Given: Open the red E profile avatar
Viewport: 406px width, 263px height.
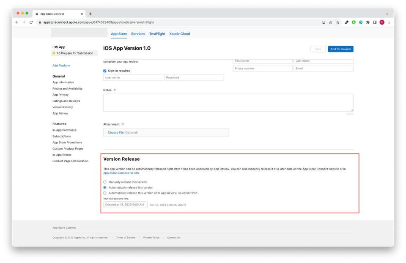Looking at the screenshot, I should click(x=382, y=22).
